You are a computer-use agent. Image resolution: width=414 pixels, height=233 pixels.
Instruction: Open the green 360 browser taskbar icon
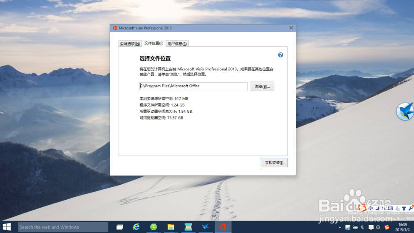(154, 227)
